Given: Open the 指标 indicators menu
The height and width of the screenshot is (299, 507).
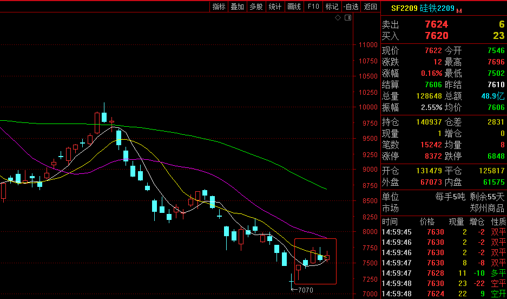Looking at the screenshot, I should pyautogui.click(x=219, y=6).
